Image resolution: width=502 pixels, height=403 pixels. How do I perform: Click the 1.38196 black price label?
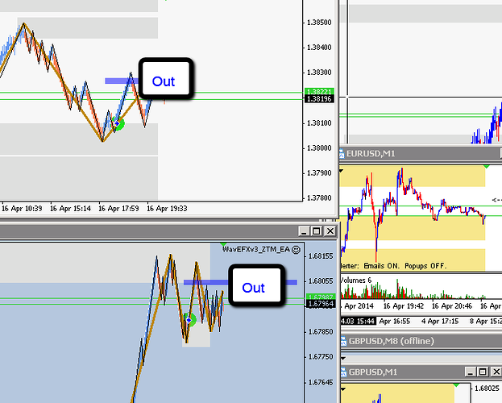click(320, 99)
